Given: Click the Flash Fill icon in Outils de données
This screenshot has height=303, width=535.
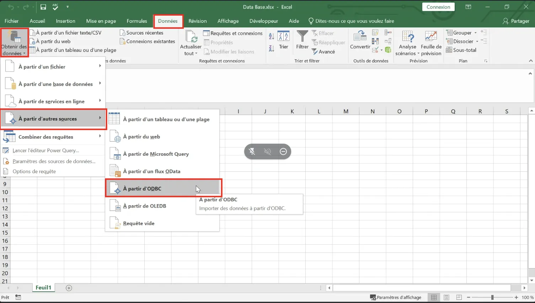Looking at the screenshot, I should pos(375,33).
